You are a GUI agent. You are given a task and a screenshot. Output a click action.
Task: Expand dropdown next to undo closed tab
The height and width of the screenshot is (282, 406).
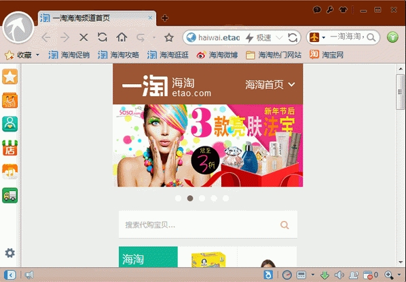tap(154, 38)
